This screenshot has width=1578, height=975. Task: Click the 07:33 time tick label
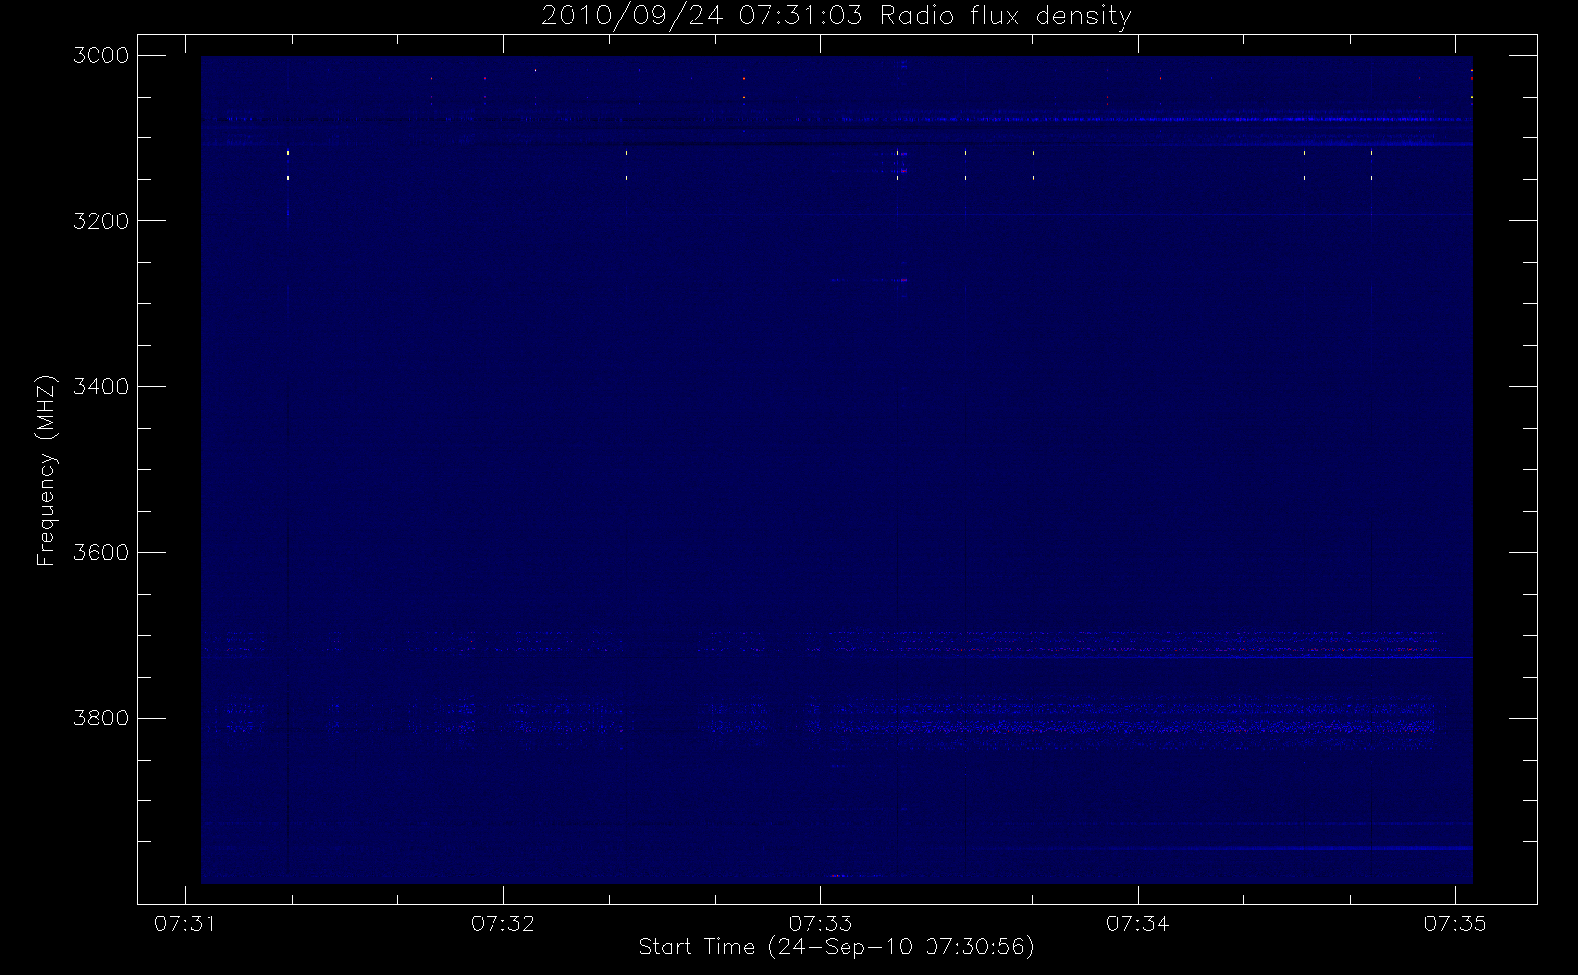[820, 923]
